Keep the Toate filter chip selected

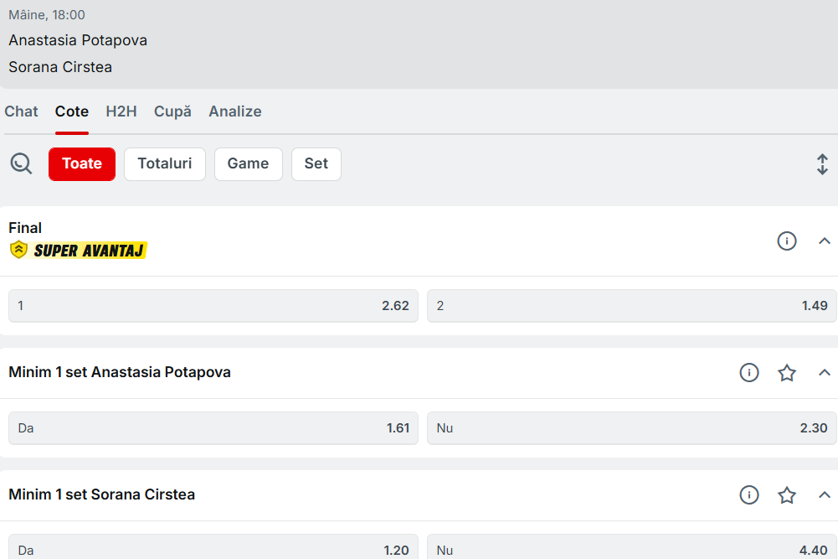81,163
